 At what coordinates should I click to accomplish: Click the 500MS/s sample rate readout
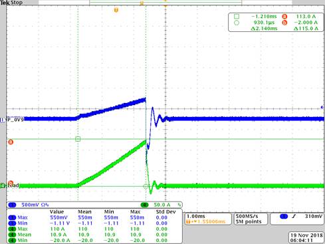tap(247, 216)
